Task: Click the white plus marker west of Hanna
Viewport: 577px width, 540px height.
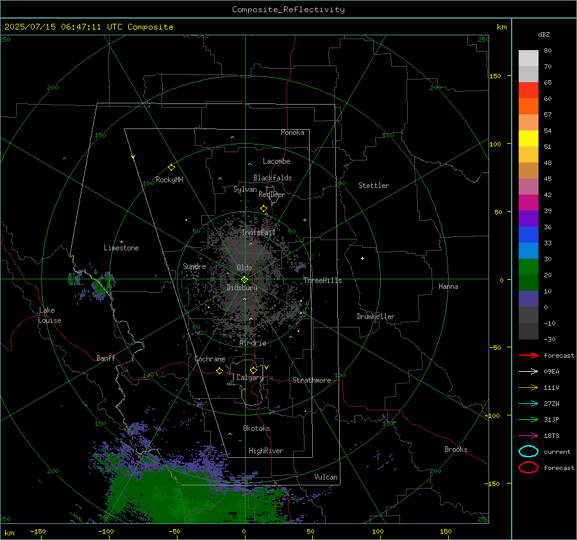Action: [362, 258]
